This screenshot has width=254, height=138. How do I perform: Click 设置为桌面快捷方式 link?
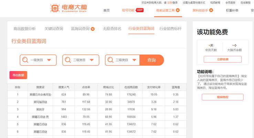click(194, 3)
